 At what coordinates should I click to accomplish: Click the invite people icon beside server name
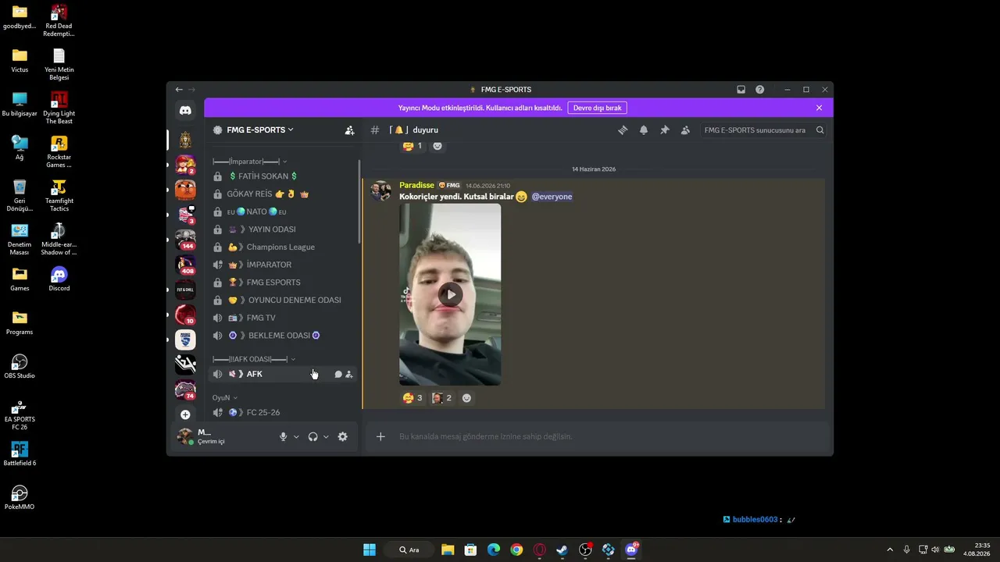[x=349, y=130]
